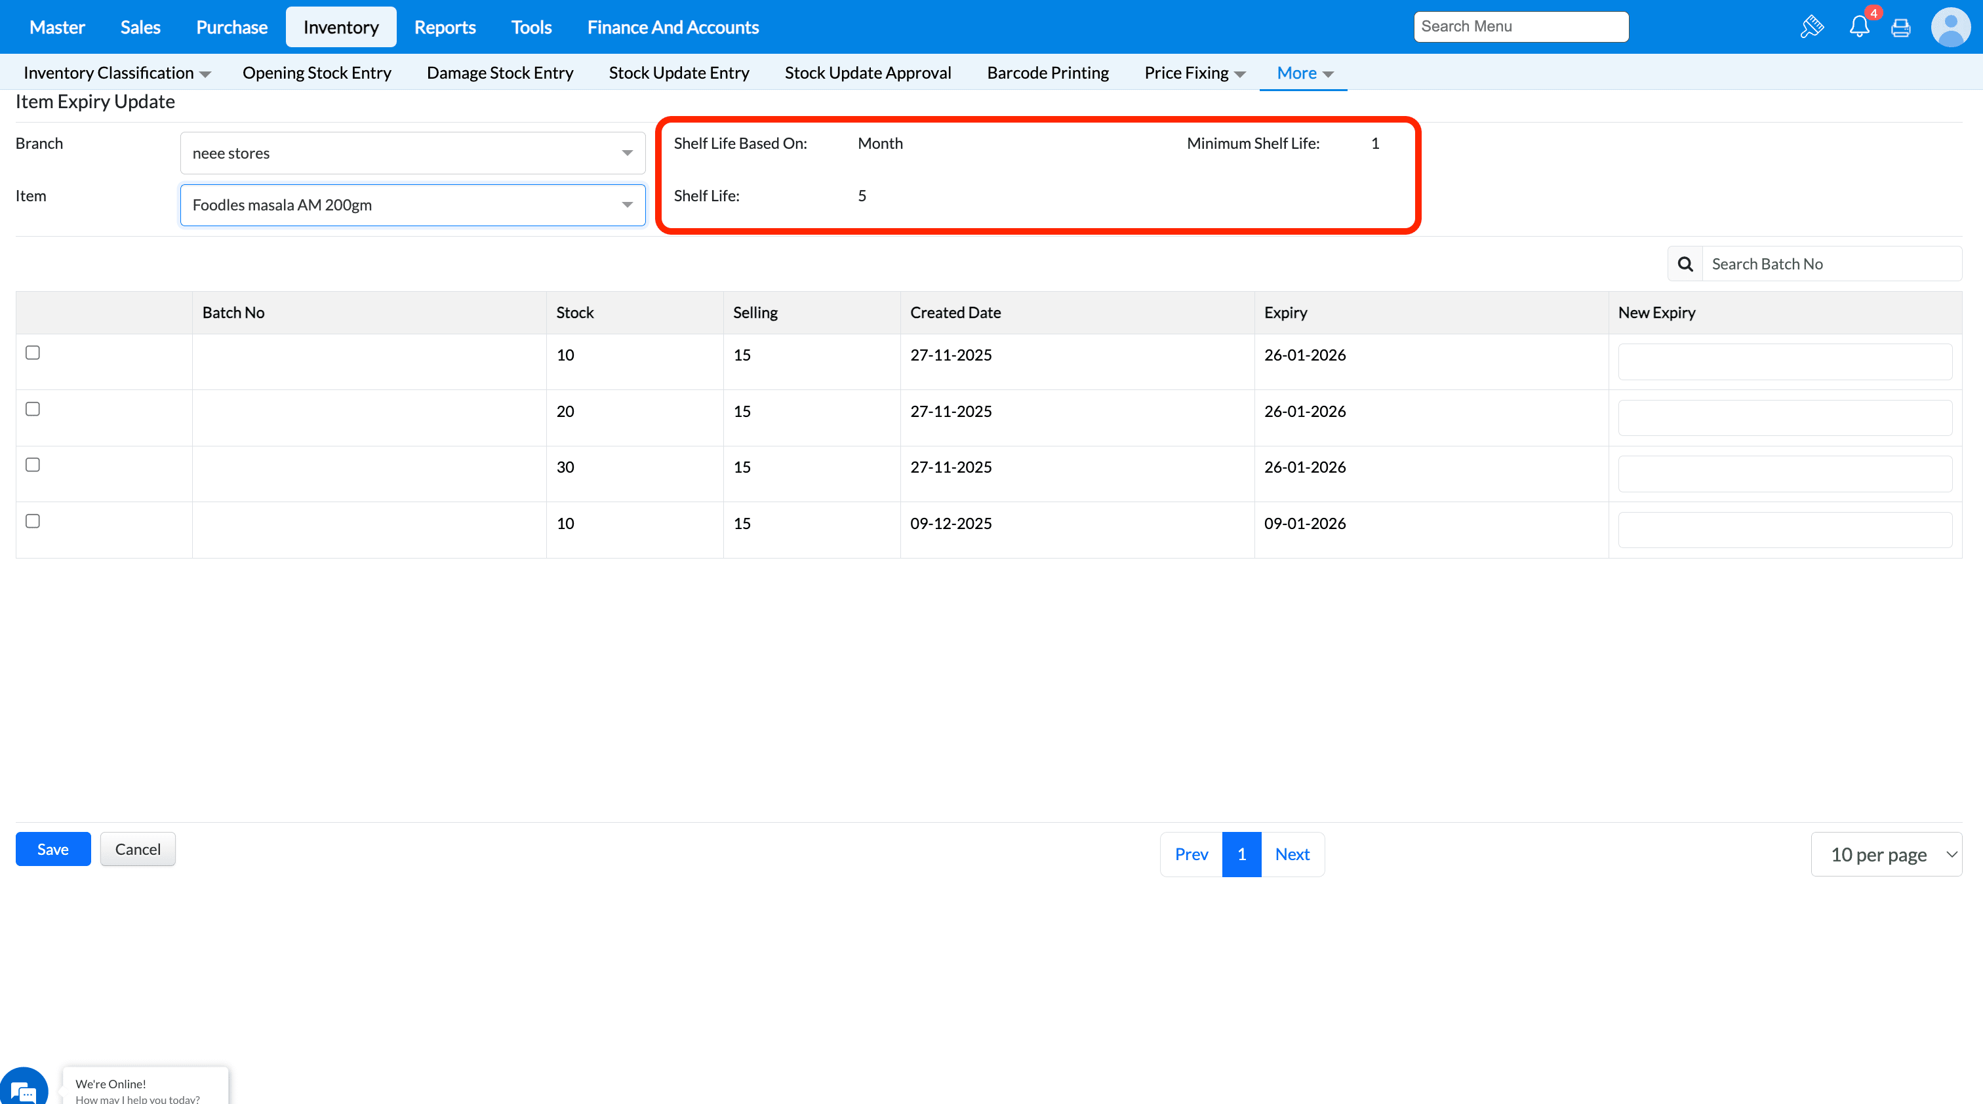
Task: Change the 10 per page selector
Action: click(1885, 854)
